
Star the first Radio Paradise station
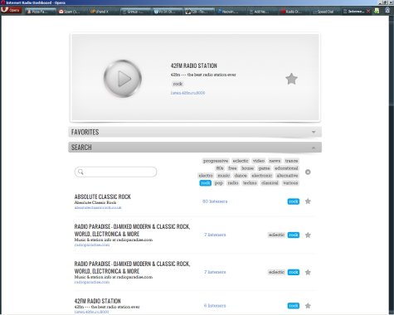tap(308, 235)
